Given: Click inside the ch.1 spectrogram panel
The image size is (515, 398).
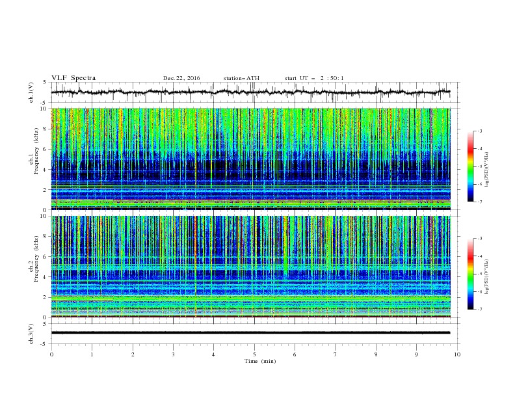Looking at the screenshot, I should coord(250,159).
